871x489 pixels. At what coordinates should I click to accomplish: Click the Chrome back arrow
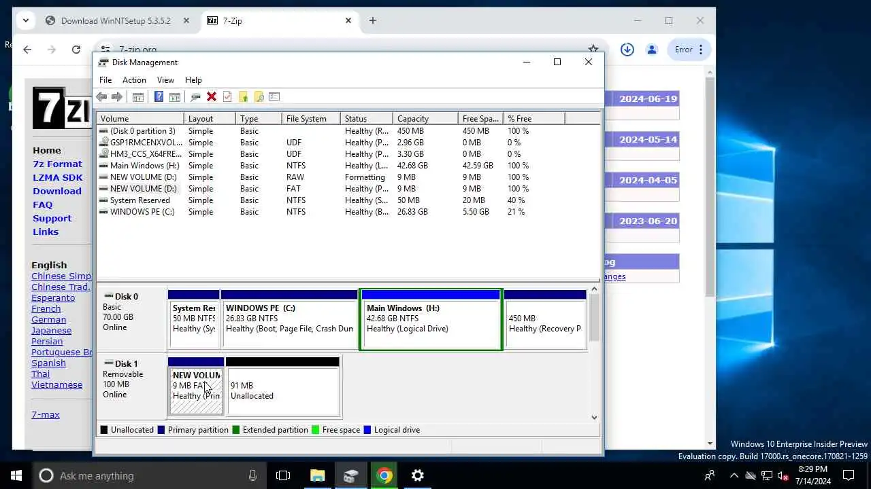pos(27,50)
